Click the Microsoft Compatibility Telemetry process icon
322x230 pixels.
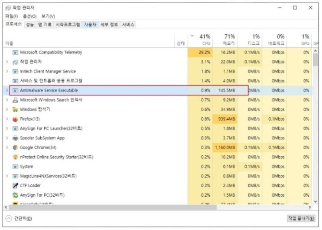tap(15, 53)
